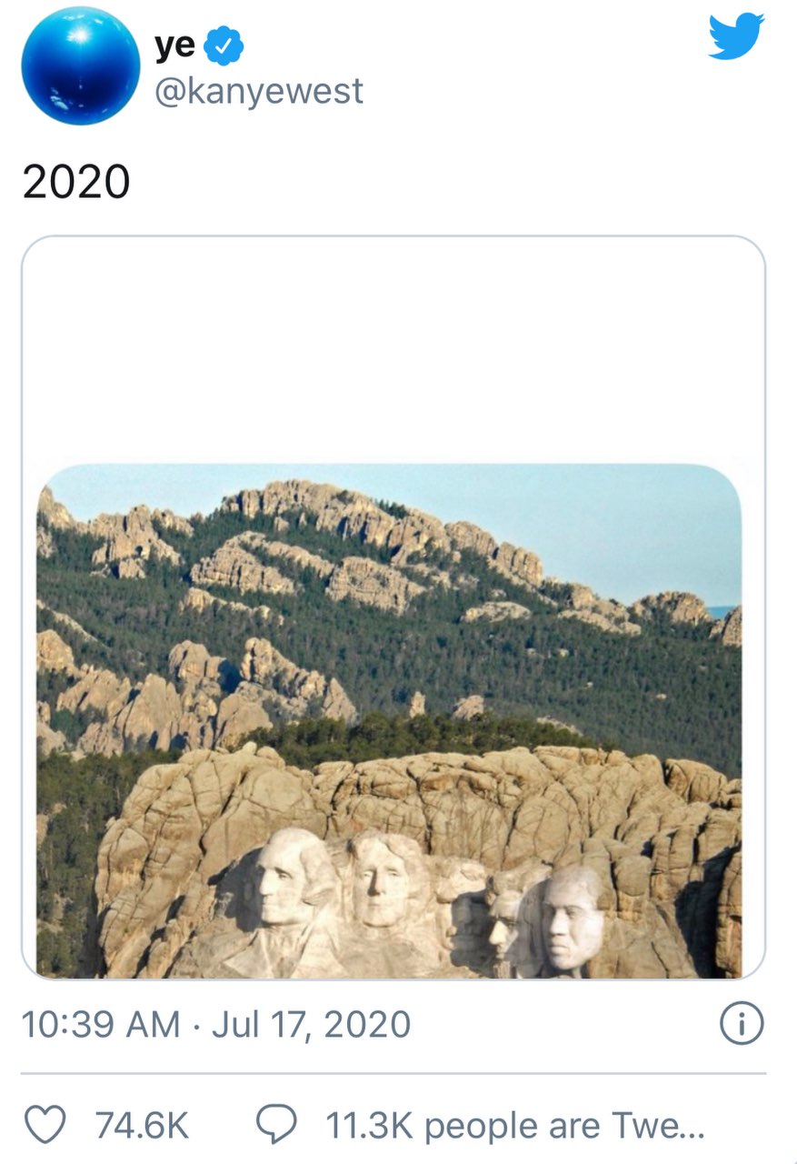Click the blue verified checkmark badge
Screen dimensions: 797x1164
coord(224,46)
